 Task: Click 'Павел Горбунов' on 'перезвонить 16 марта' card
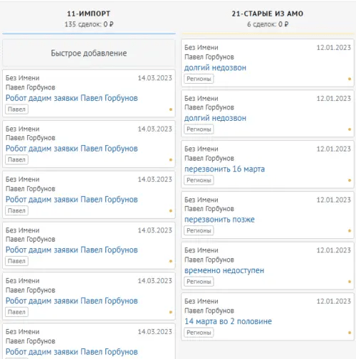point(209,159)
